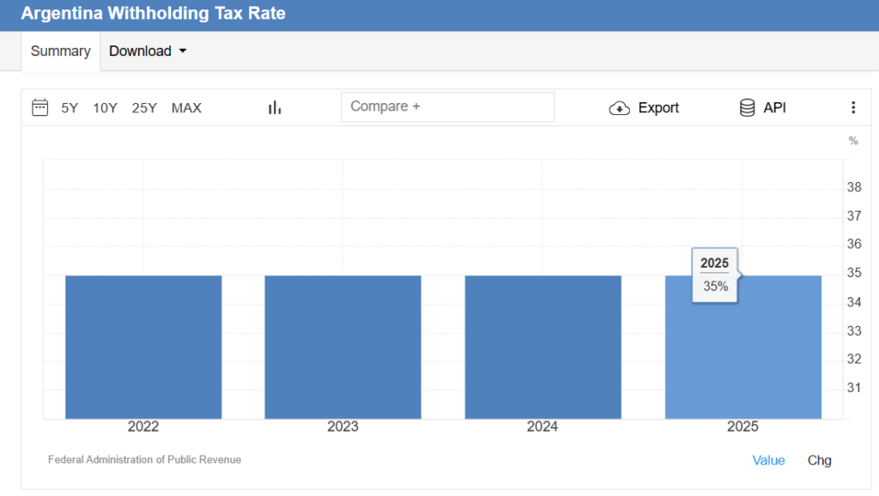The height and width of the screenshot is (496, 879).
Task: Open the calendar date range icon
Action: 39,107
